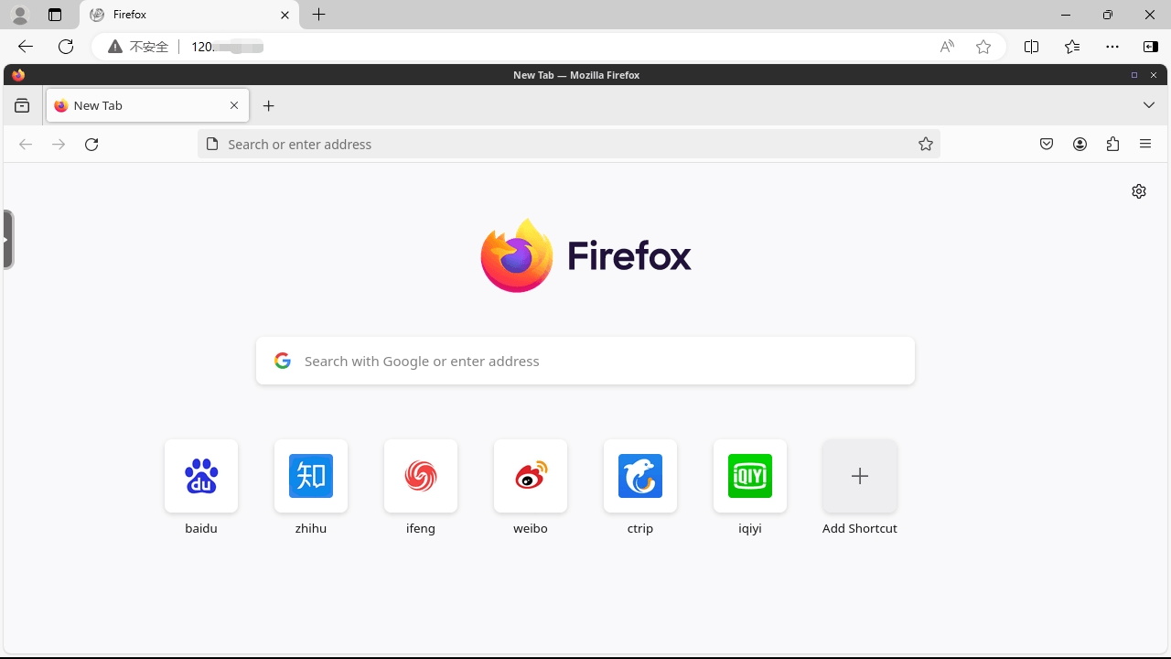Open the ifeng shortcut icon
The image size is (1171, 659).
click(x=421, y=476)
